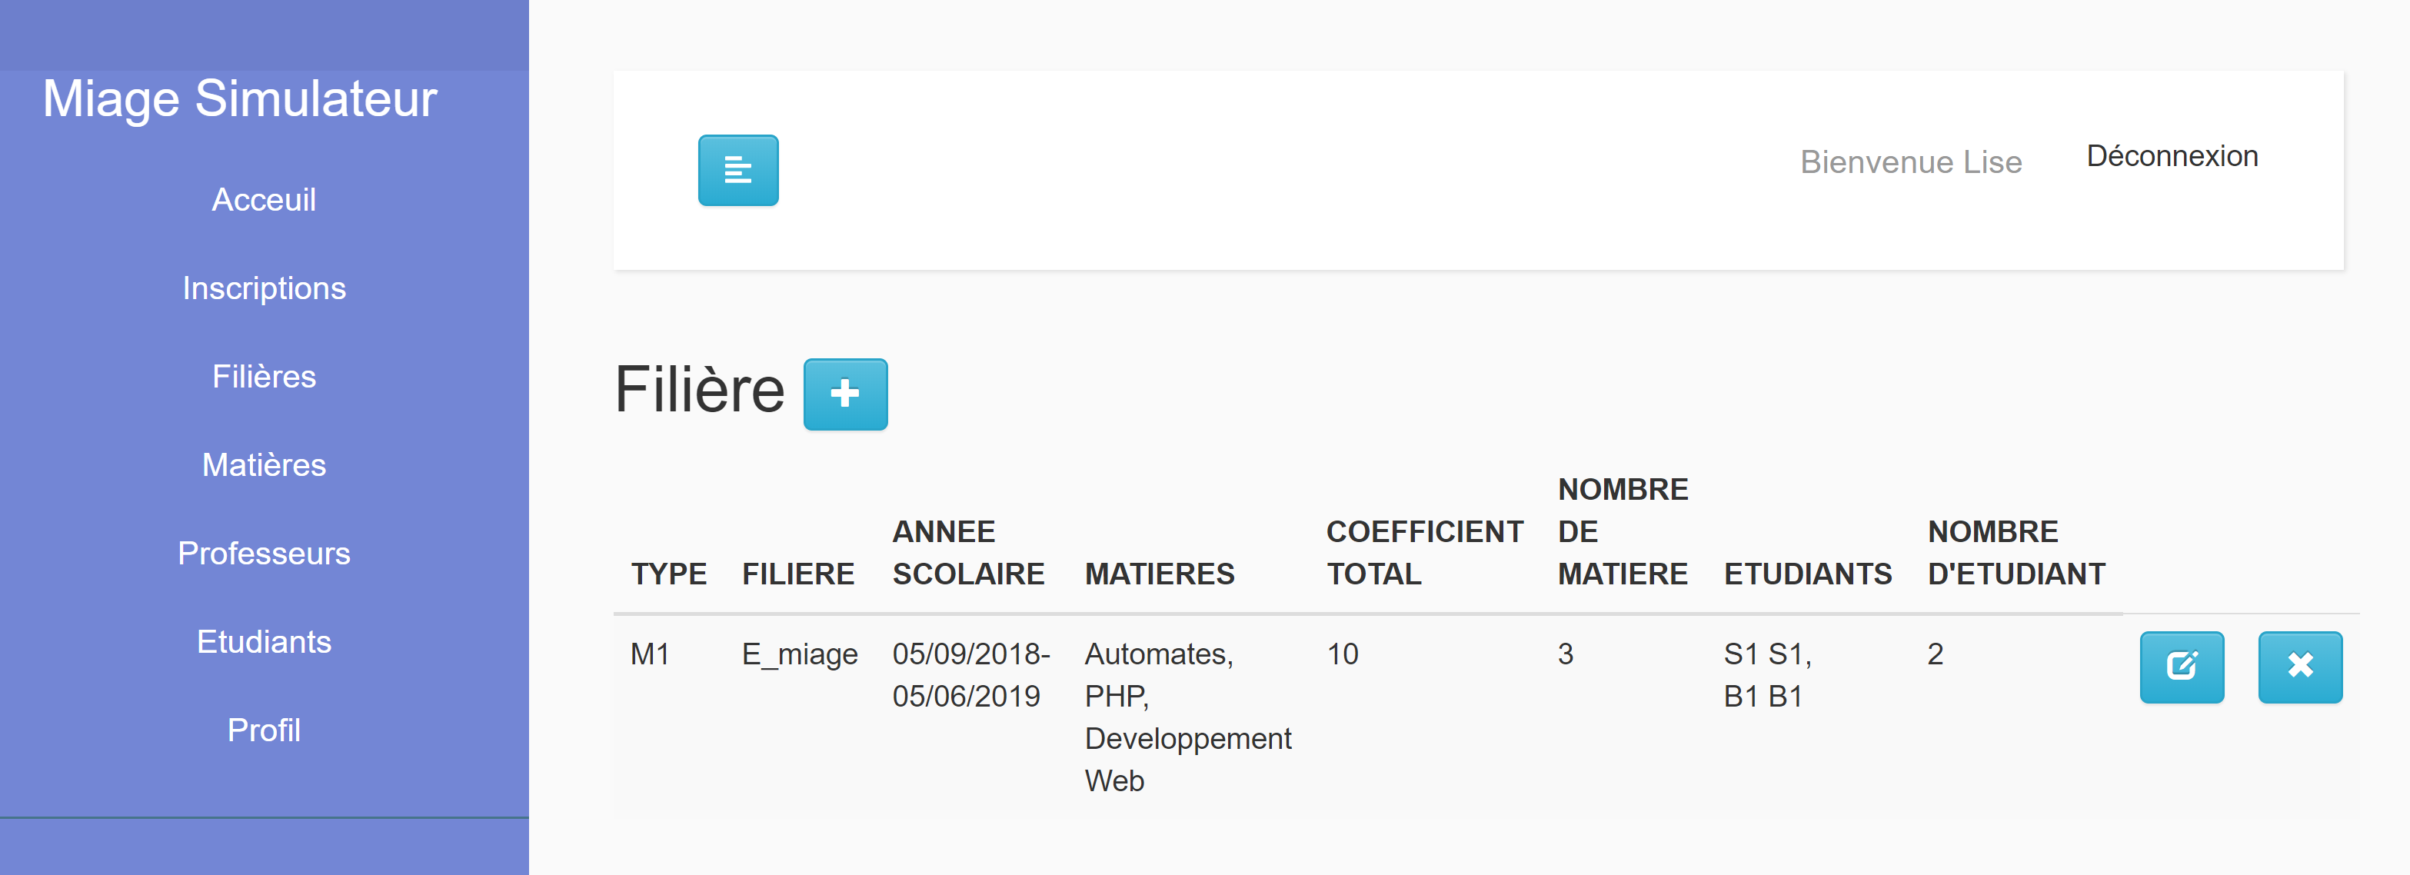Navigate to Inscriptions
2410x875 pixels.
coord(264,288)
